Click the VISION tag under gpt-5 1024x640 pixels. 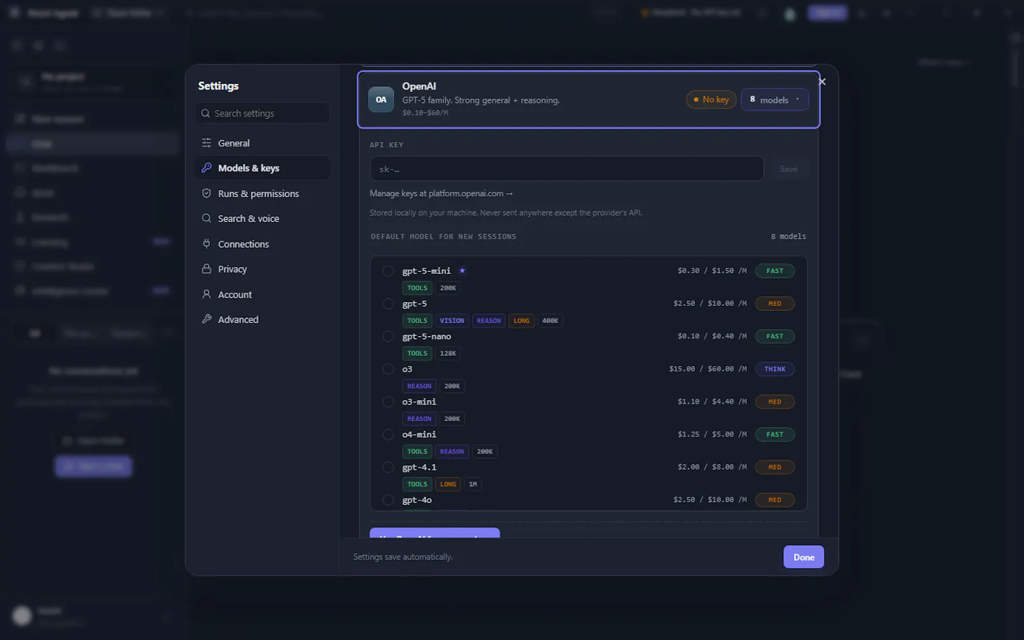pyautogui.click(x=452, y=321)
